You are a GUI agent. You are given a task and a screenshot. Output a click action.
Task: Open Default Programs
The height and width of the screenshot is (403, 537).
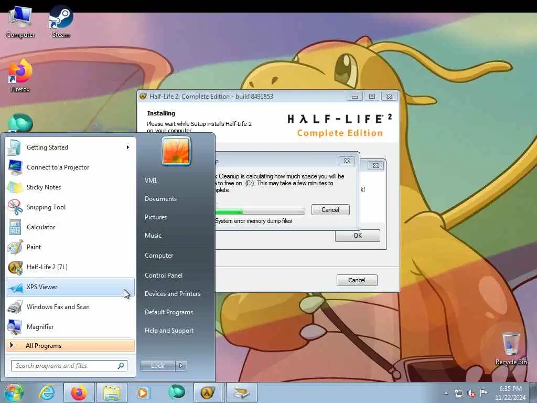click(168, 312)
